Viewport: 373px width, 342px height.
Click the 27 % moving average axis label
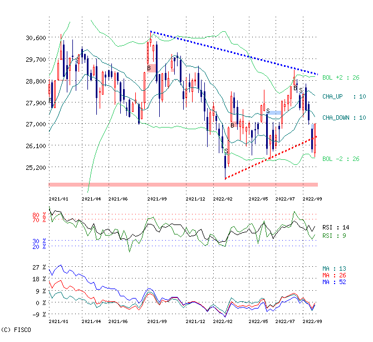click(38, 267)
